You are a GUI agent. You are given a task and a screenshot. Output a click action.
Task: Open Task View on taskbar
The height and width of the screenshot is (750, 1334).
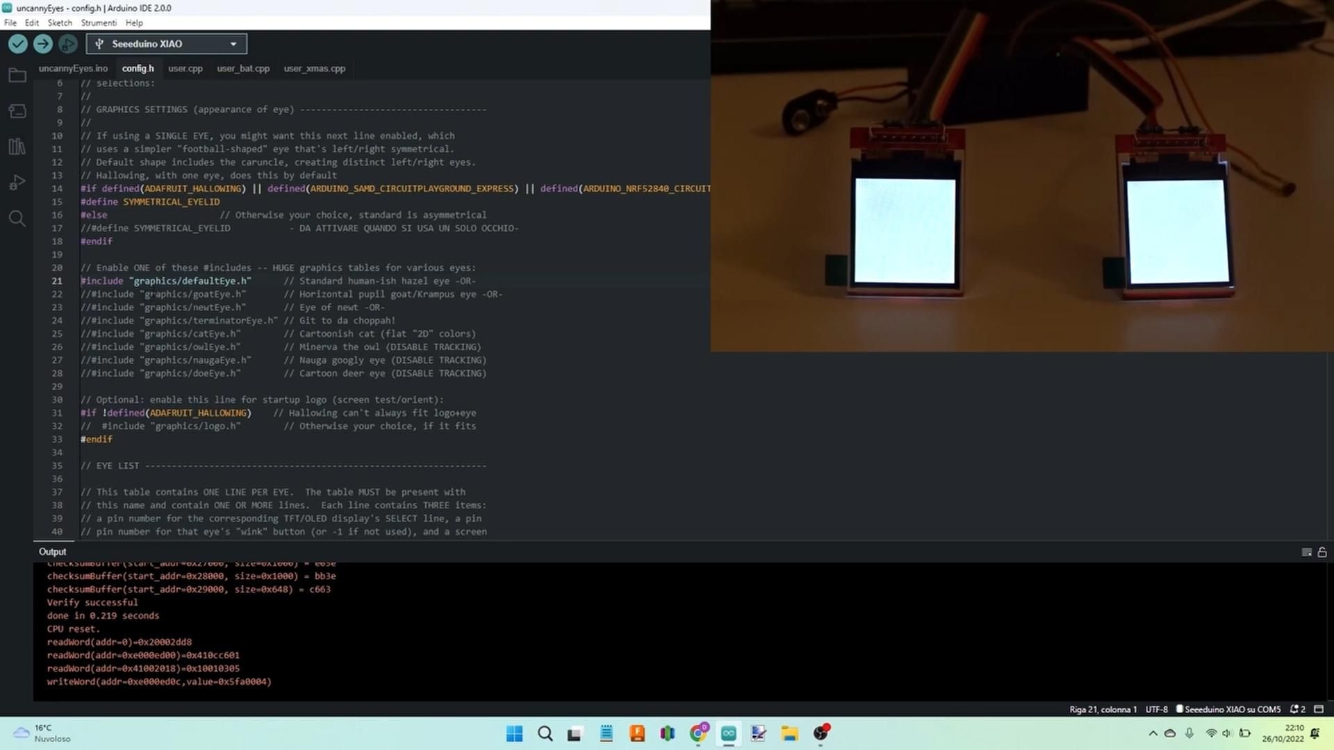click(575, 733)
